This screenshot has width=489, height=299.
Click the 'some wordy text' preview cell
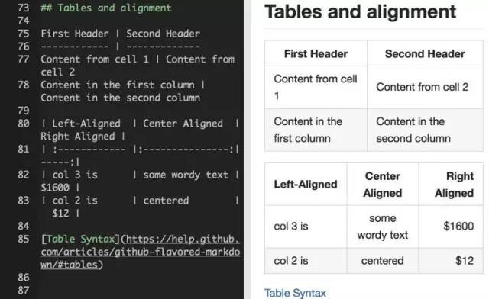click(x=383, y=227)
